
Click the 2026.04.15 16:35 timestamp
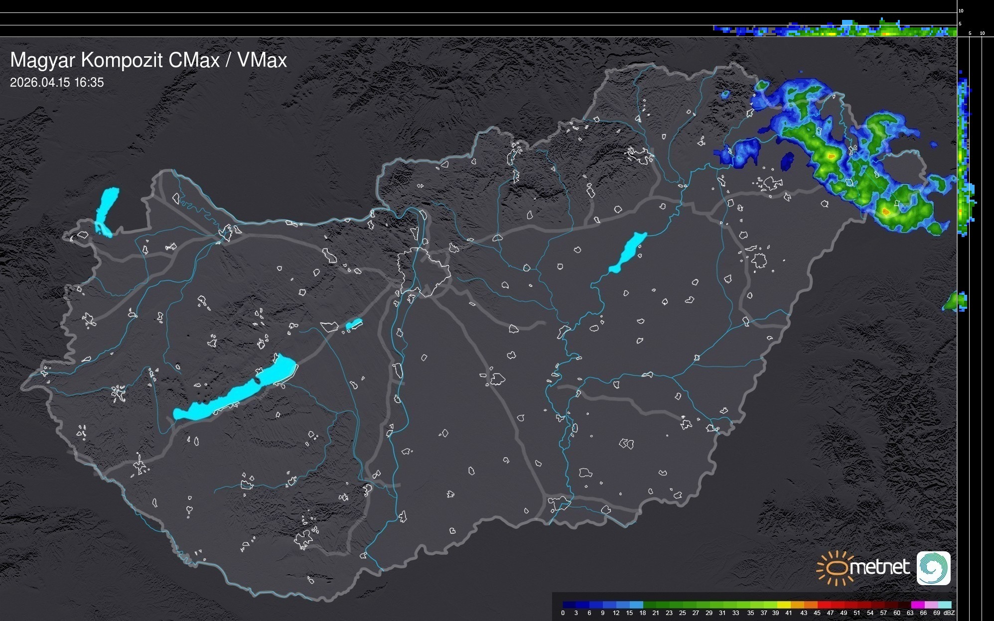pos(57,83)
